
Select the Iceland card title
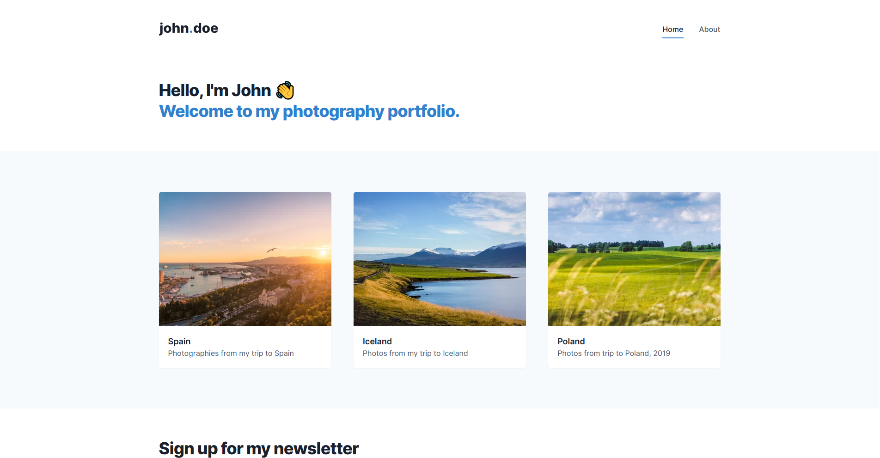pyautogui.click(x=377, y=342)
